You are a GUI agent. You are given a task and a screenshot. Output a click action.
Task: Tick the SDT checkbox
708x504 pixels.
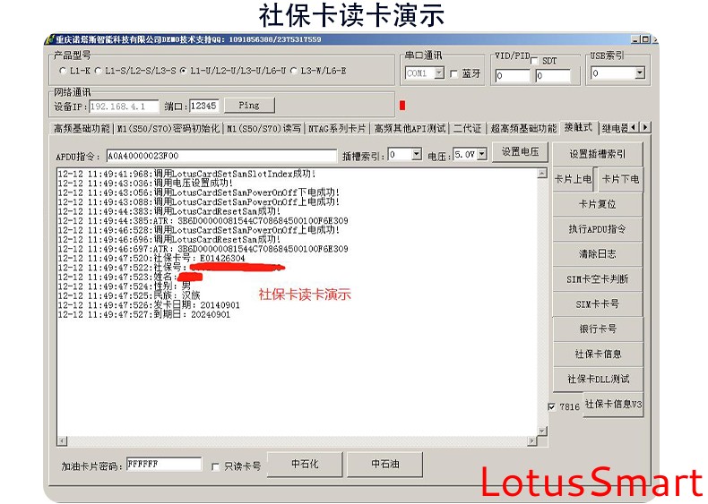(x=535, y=61)
